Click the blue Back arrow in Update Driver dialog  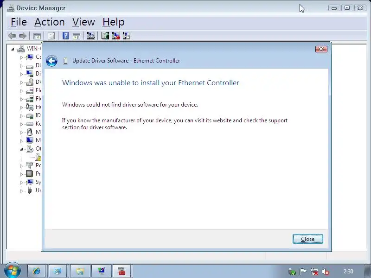[51, 61]
